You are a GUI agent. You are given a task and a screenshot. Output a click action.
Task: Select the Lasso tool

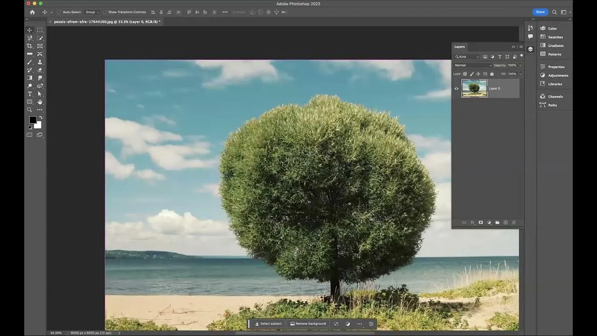click(29, 38)
